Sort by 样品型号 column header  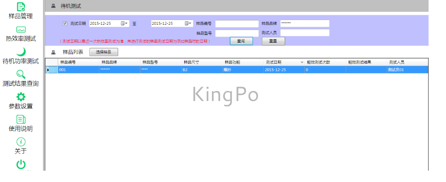161,62
